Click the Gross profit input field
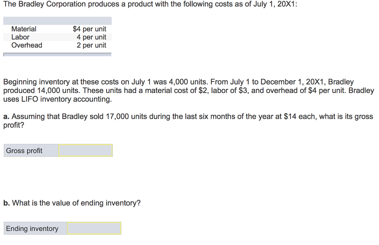The image size is (379, 245). tap(85, 150)
